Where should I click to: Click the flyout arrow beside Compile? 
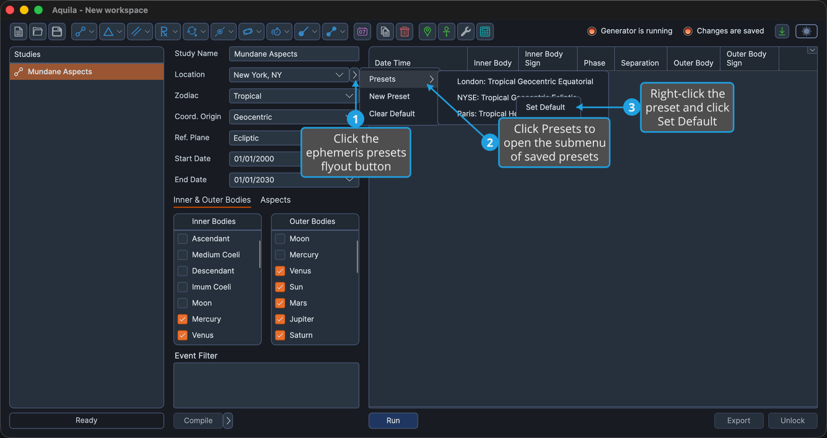pos(228,421)
